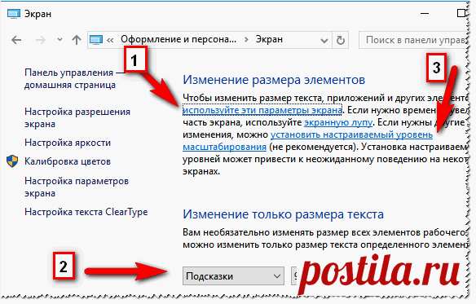The width and height of the screenshot is (476, 304).
Task: Click 'установить настраиваемый уровень масштабирования' link
Action: [351, 134]
